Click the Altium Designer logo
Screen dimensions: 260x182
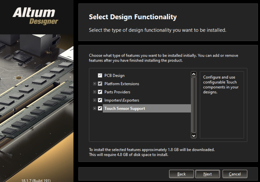35,16
